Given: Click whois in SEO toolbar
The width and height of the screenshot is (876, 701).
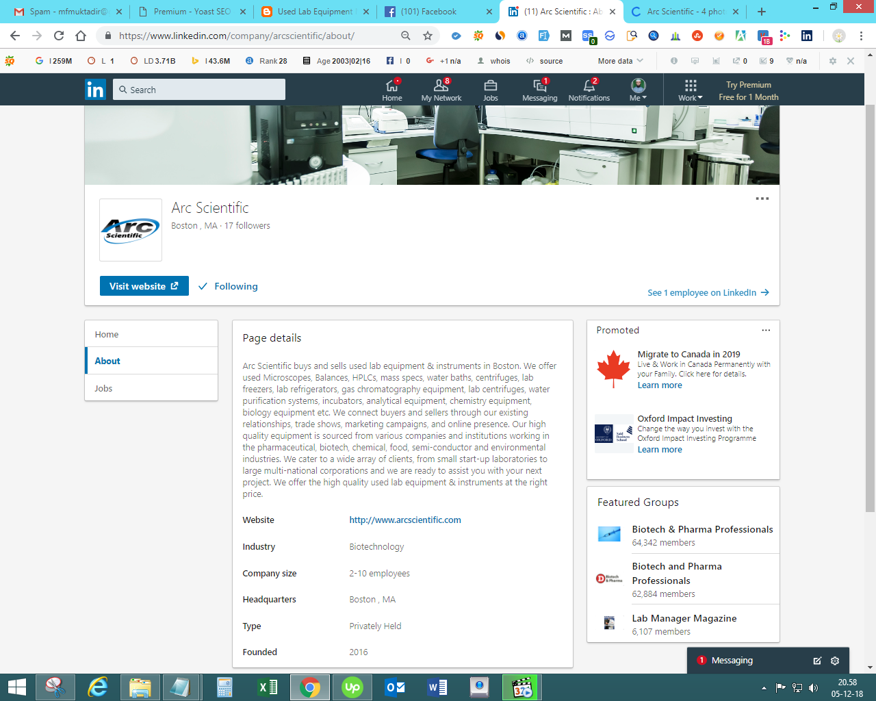Looking at the screenshot, I should pyautogui.click(x=494, y=61).
